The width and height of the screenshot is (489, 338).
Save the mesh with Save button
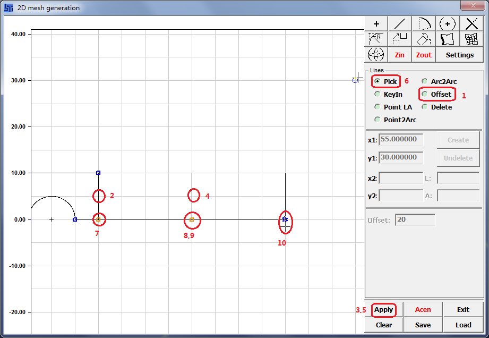423,325
